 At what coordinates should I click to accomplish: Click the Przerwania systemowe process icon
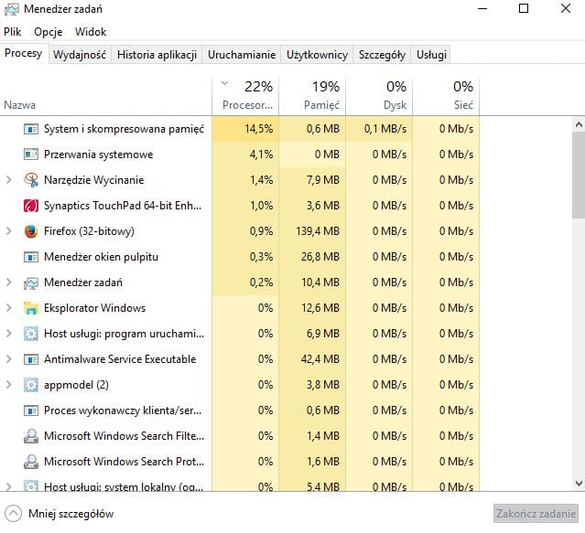coord(30,155)
